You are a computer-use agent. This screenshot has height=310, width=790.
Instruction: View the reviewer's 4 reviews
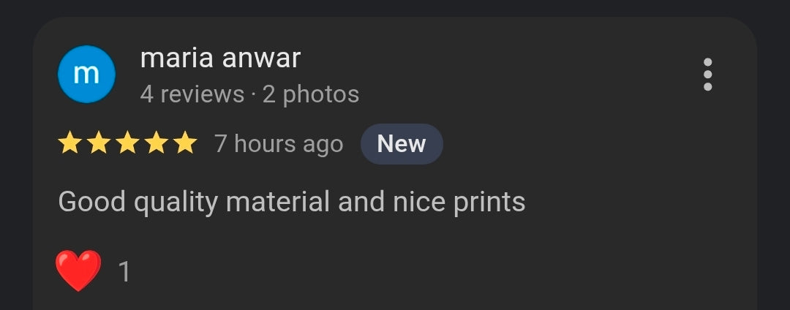tap(192, 94)
